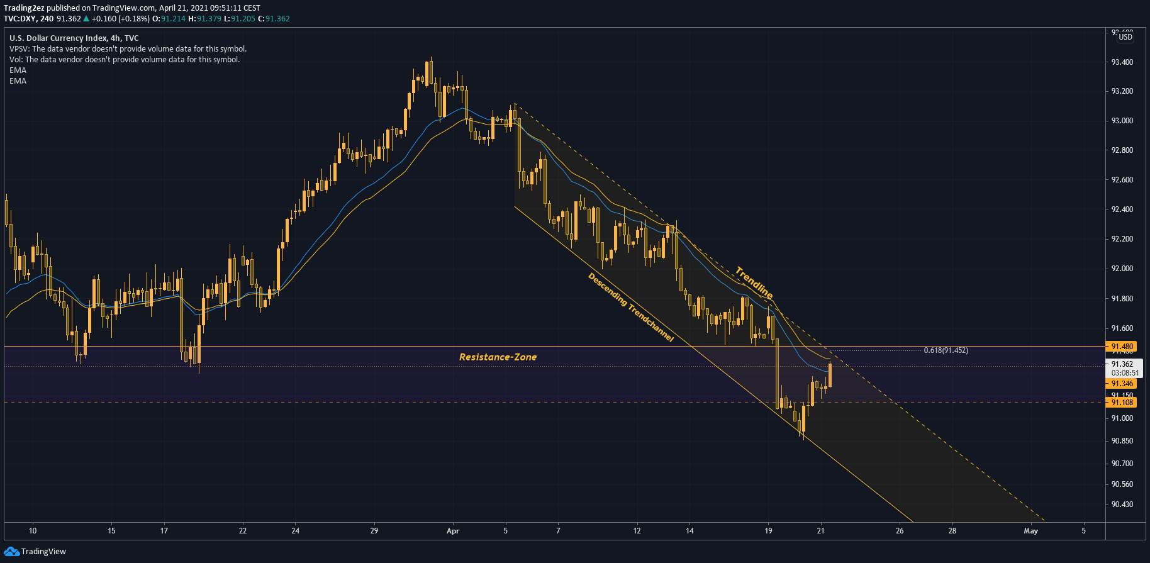Click the Descending Trendchannel label
The image size is (1150, 563).
coord(630,308)
